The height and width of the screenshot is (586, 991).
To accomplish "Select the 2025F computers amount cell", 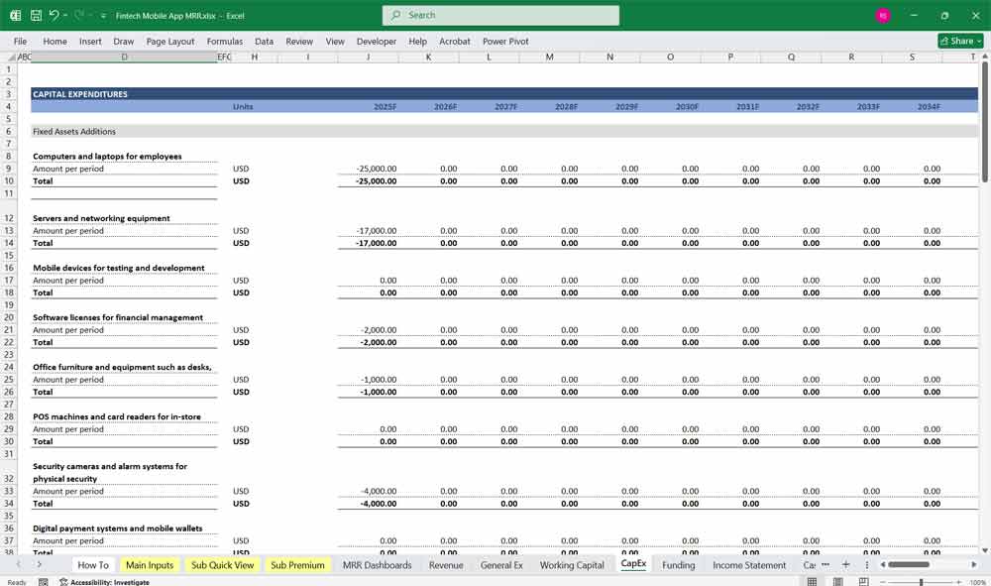I will pos(369,169).
